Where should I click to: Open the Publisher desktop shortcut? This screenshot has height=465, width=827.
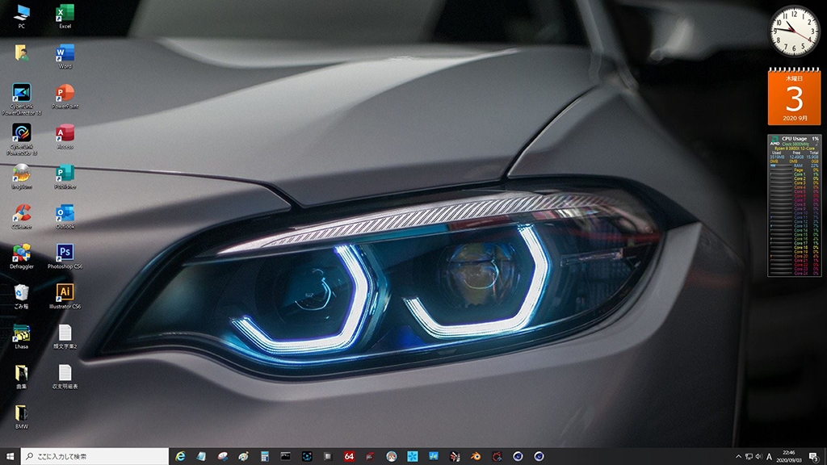[65, 177]
